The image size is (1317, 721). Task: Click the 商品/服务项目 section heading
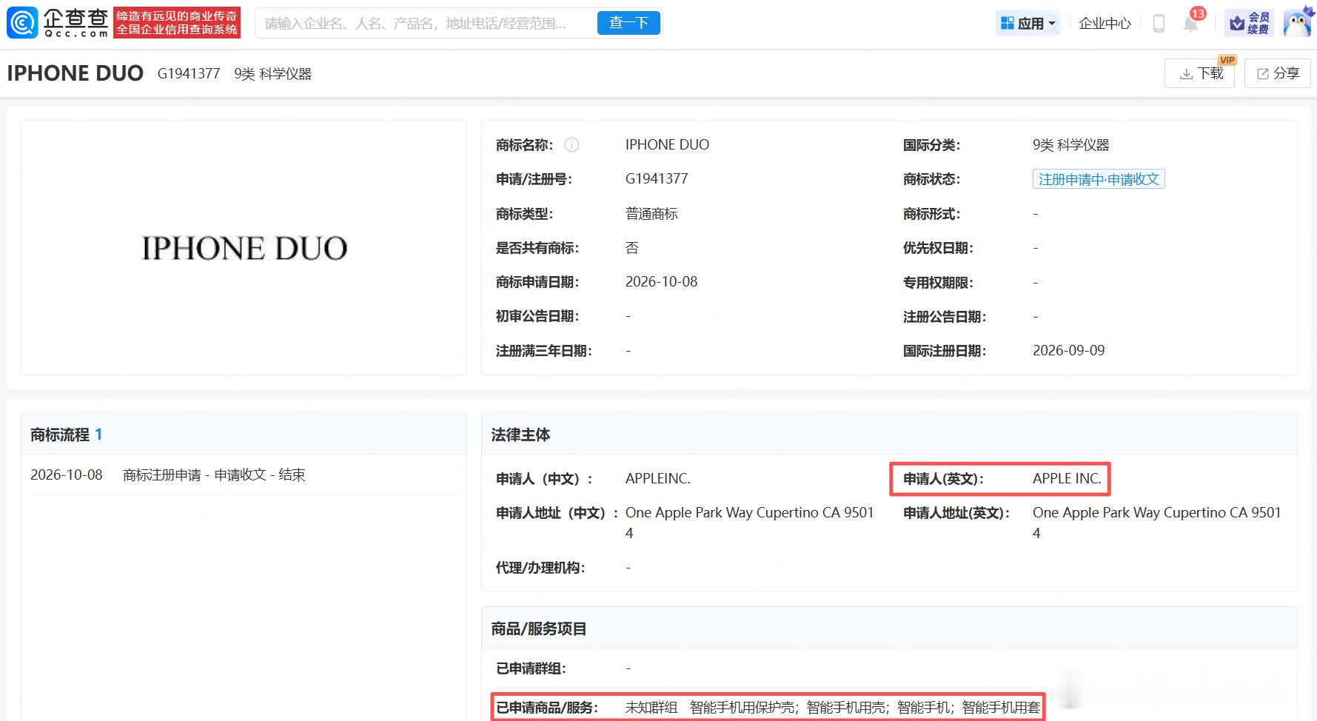(x=539, y=628)
